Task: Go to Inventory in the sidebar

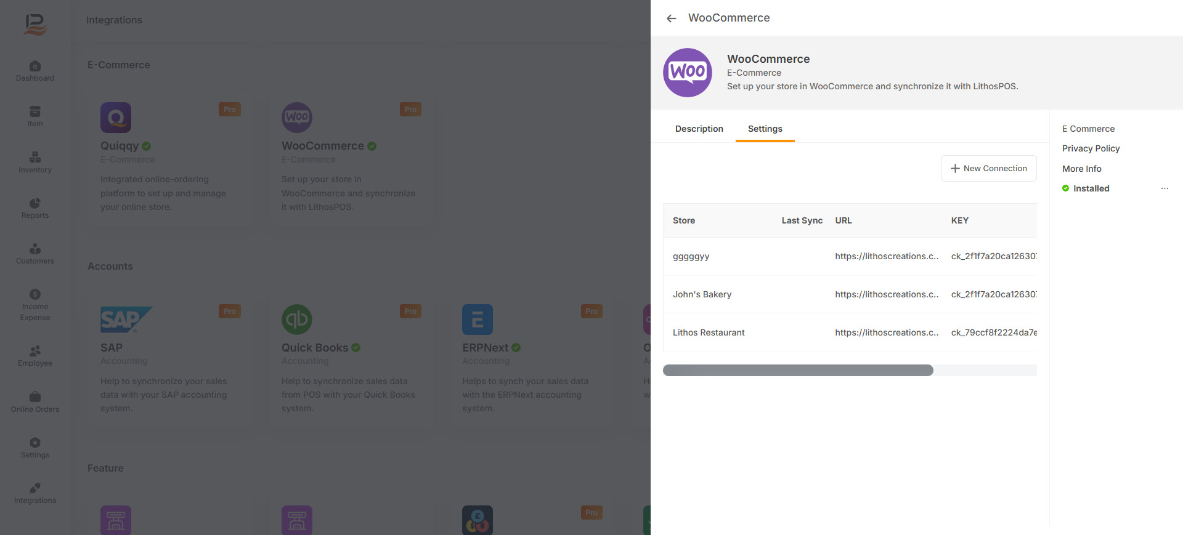Action: (35, 163)
